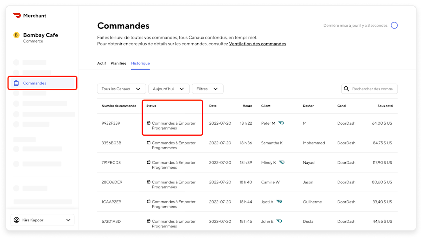Click subtotal 80,60 $ US

tap(382, 182)
